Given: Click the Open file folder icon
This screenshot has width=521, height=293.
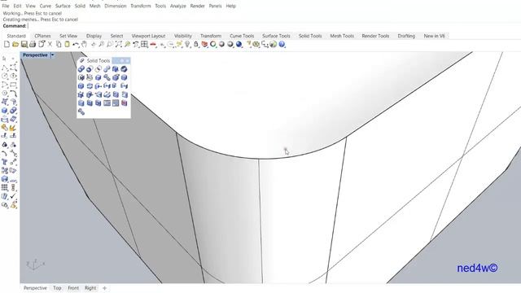Looking at the screenshot, I should pyautogui.click(x=15, y=44).
